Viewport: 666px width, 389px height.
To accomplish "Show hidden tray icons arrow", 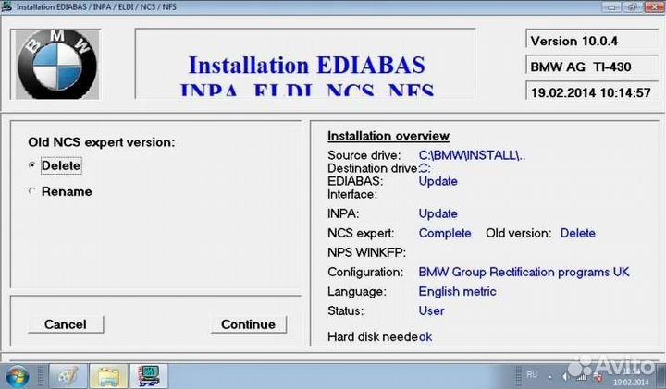I will 550,376.
